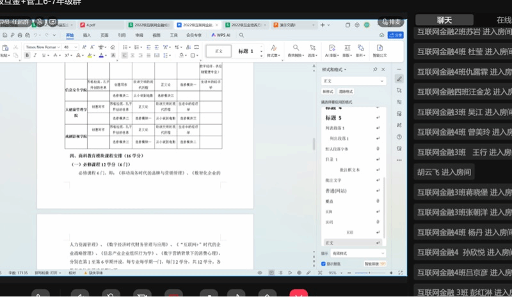The width and height of the screenshot is (512, 297).
Task: Pin the Styles and Formatting panel
Action: 375,68
